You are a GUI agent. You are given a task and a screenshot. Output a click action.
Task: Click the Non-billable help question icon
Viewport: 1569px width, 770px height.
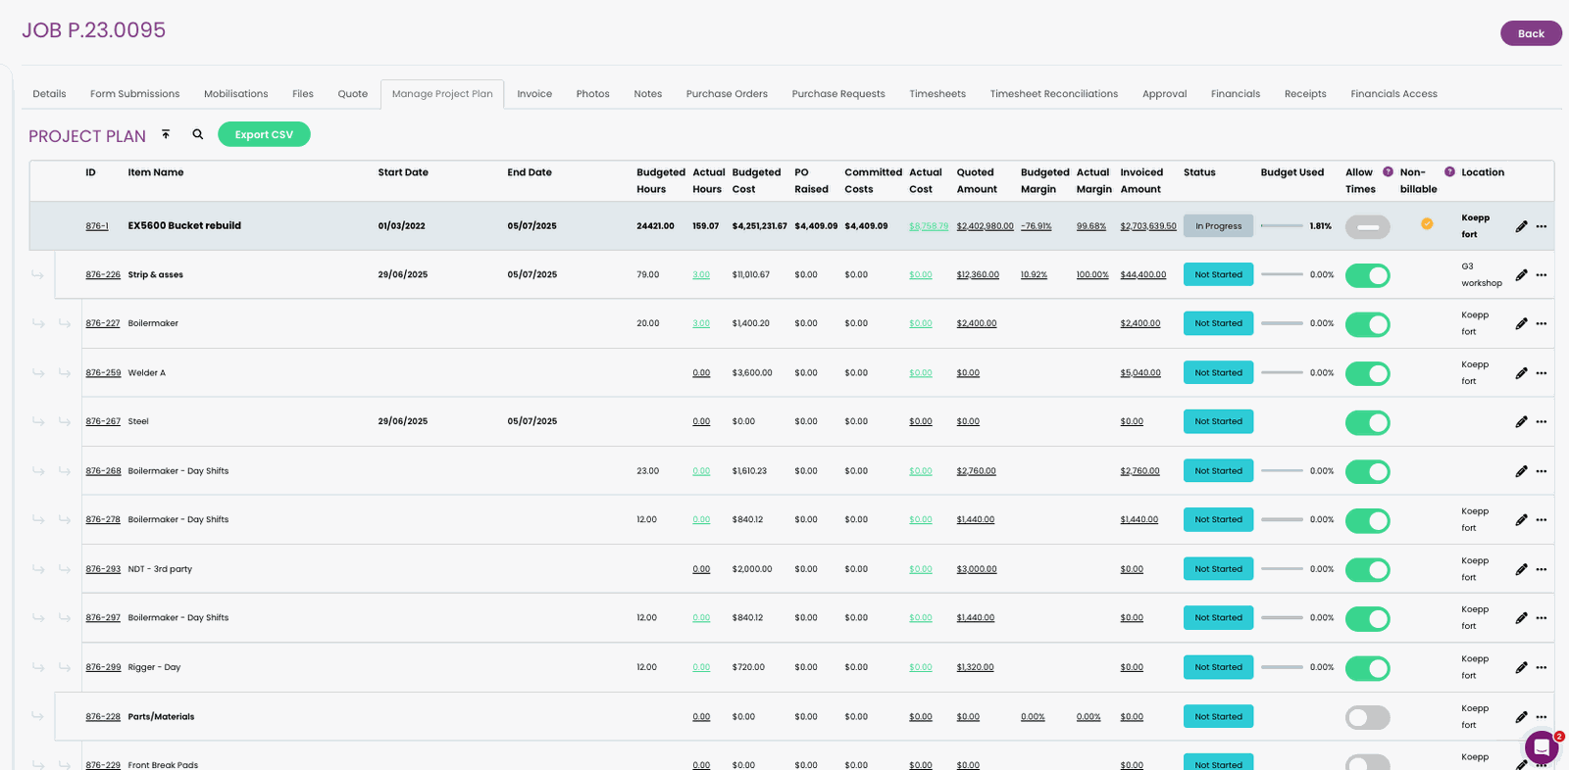click(1449, 171)
